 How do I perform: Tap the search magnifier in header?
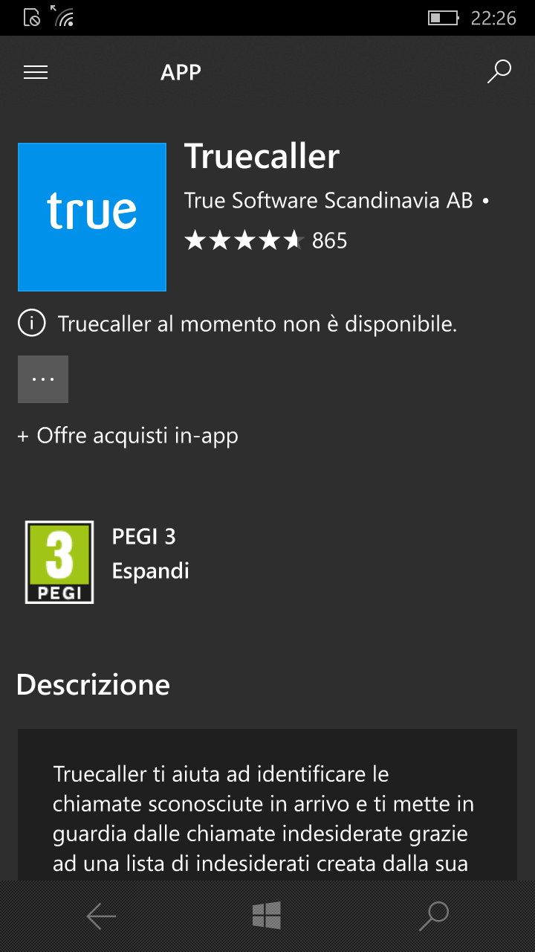[x=499, y=72]
